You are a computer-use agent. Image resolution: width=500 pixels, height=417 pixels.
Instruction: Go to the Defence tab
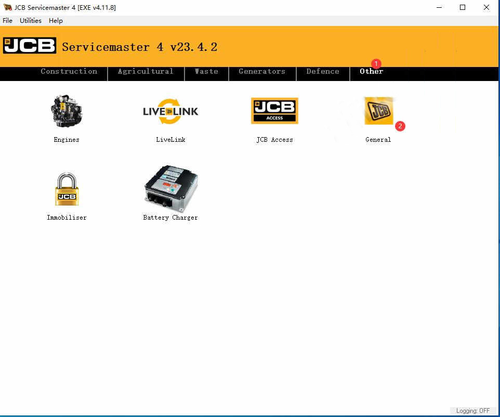[323, 71]
